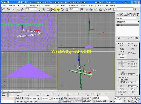Select the Smooth vertex type radio button

pos(118,46)
